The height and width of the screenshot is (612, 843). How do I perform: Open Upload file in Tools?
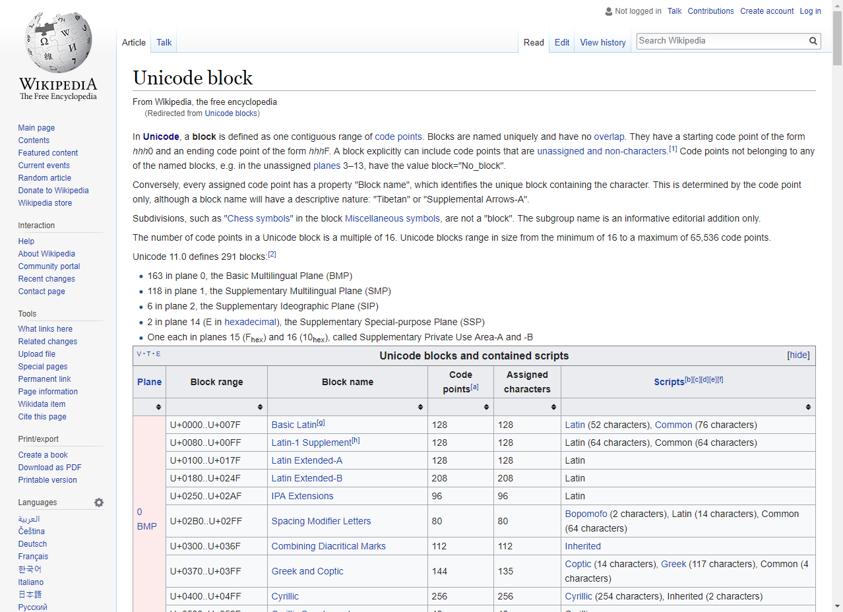37,354
